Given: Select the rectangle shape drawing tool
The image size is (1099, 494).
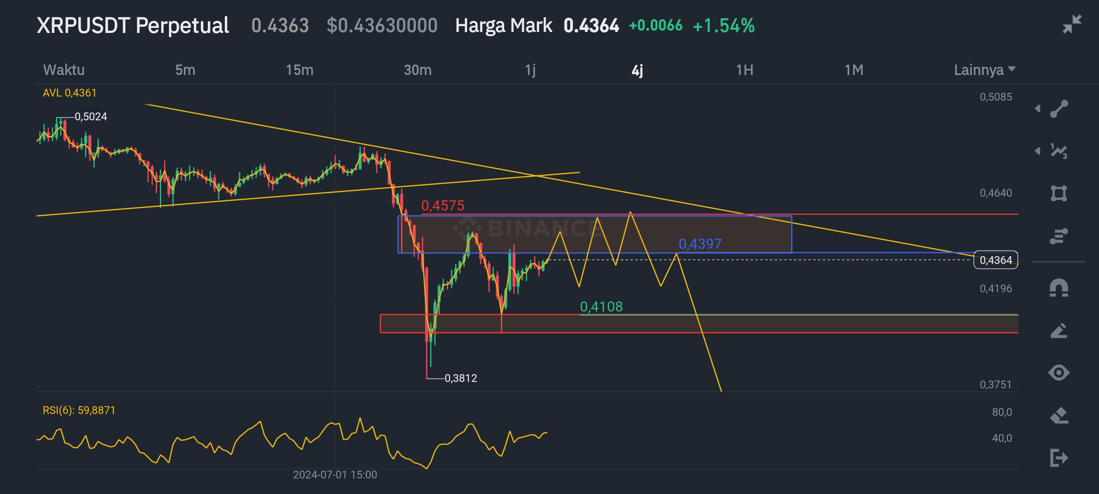Looking at the screenshot, I should (x=1059, y=193).
